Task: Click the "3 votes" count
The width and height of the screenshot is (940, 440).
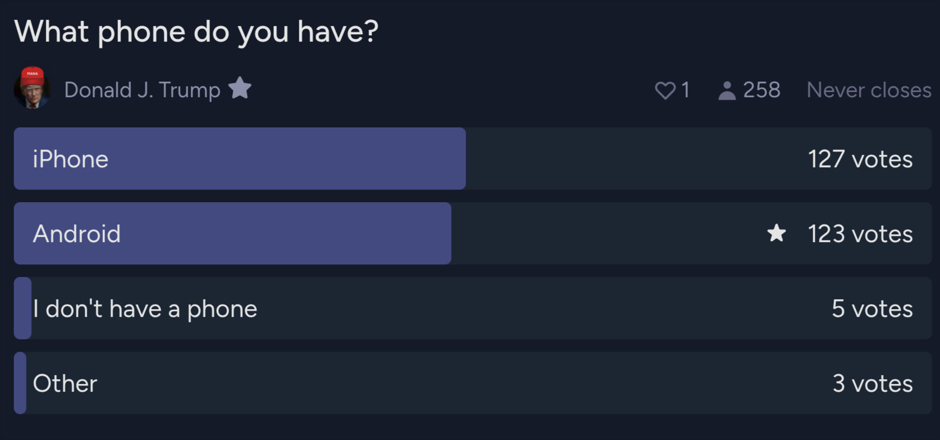Action: click(x=872, y=383)
